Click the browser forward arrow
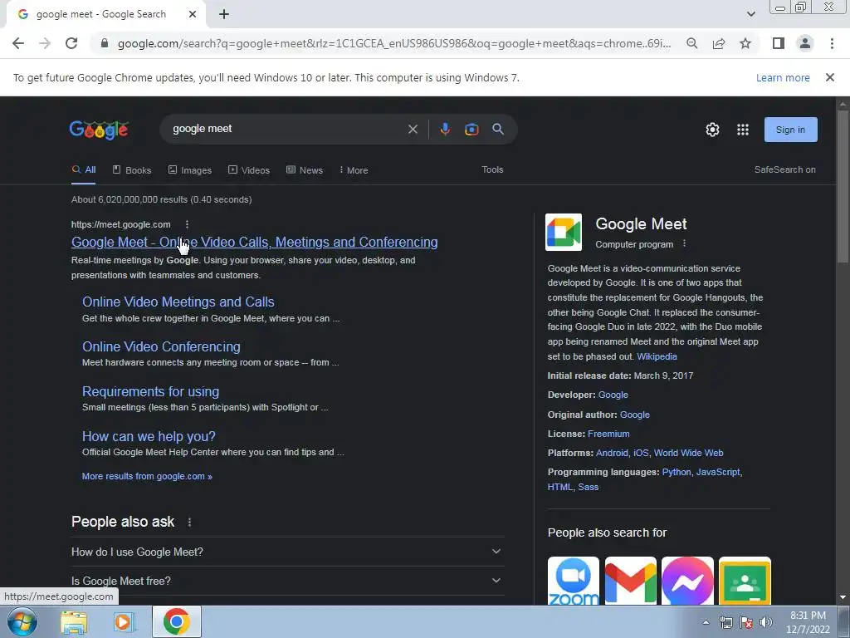The height and width of the screenshot is (638, 850). pyautogui.click(x=45, y=43)
